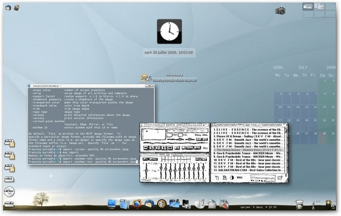Click the computer monitor icon in dock

point(112,204)
